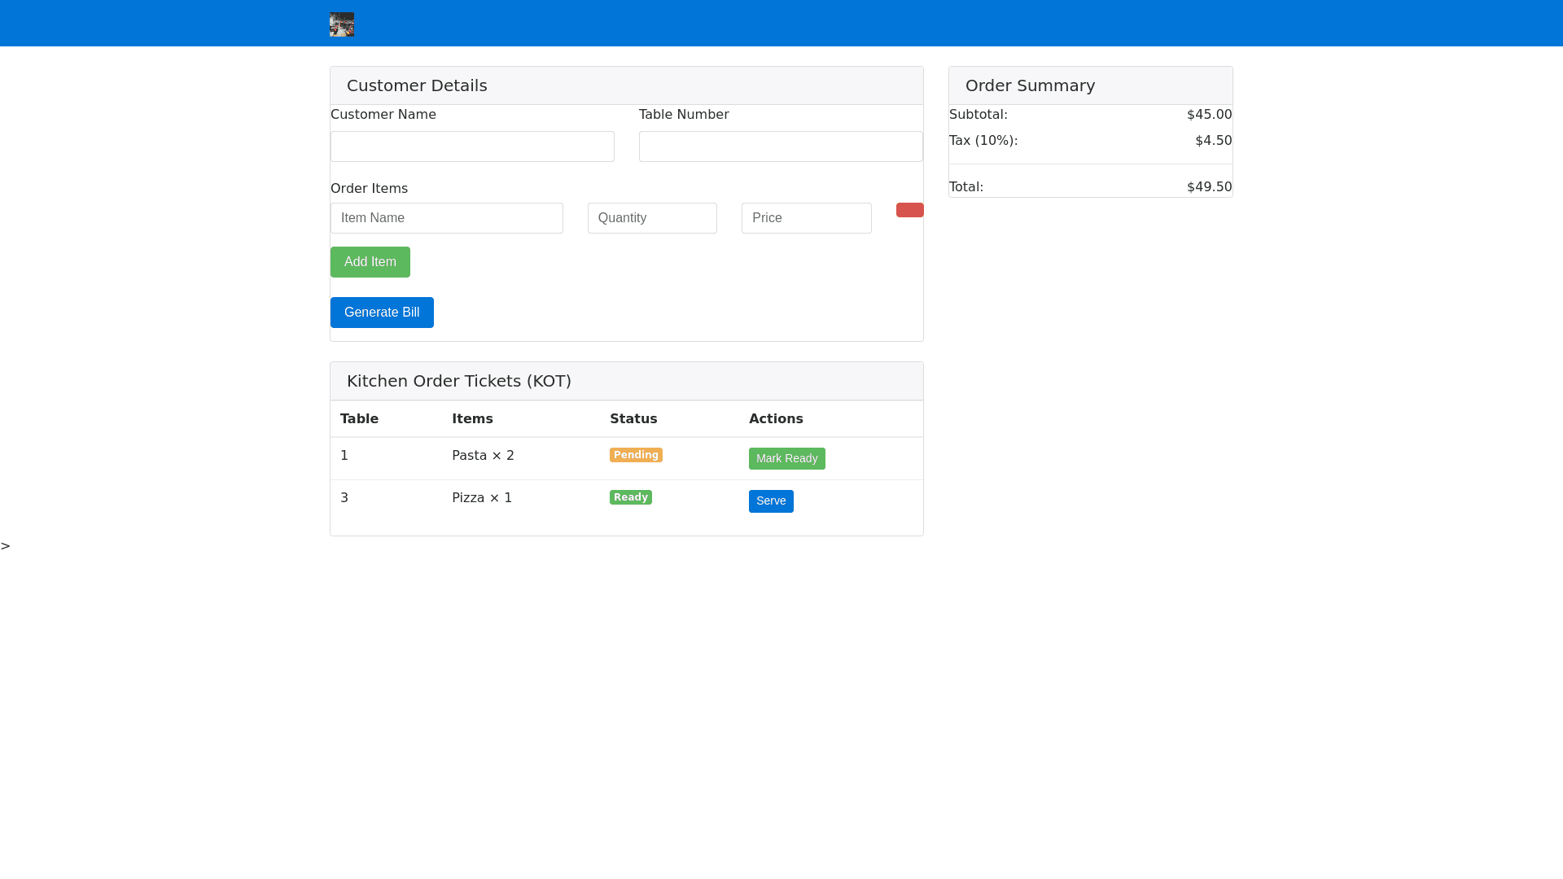Click the $49.50 total amount
The width and height of the screenshot is (1563, 879).
(1209, 187)
